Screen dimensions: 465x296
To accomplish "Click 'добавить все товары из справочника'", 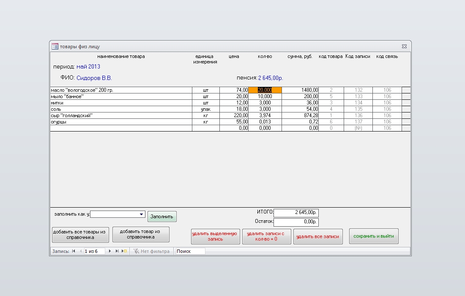I will [80, 235].
